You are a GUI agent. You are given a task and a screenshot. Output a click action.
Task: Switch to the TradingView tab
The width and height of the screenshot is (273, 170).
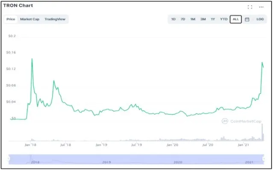tap(55, 19)
